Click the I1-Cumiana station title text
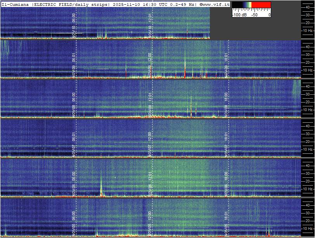315x238 pixels. coord(16,4)
